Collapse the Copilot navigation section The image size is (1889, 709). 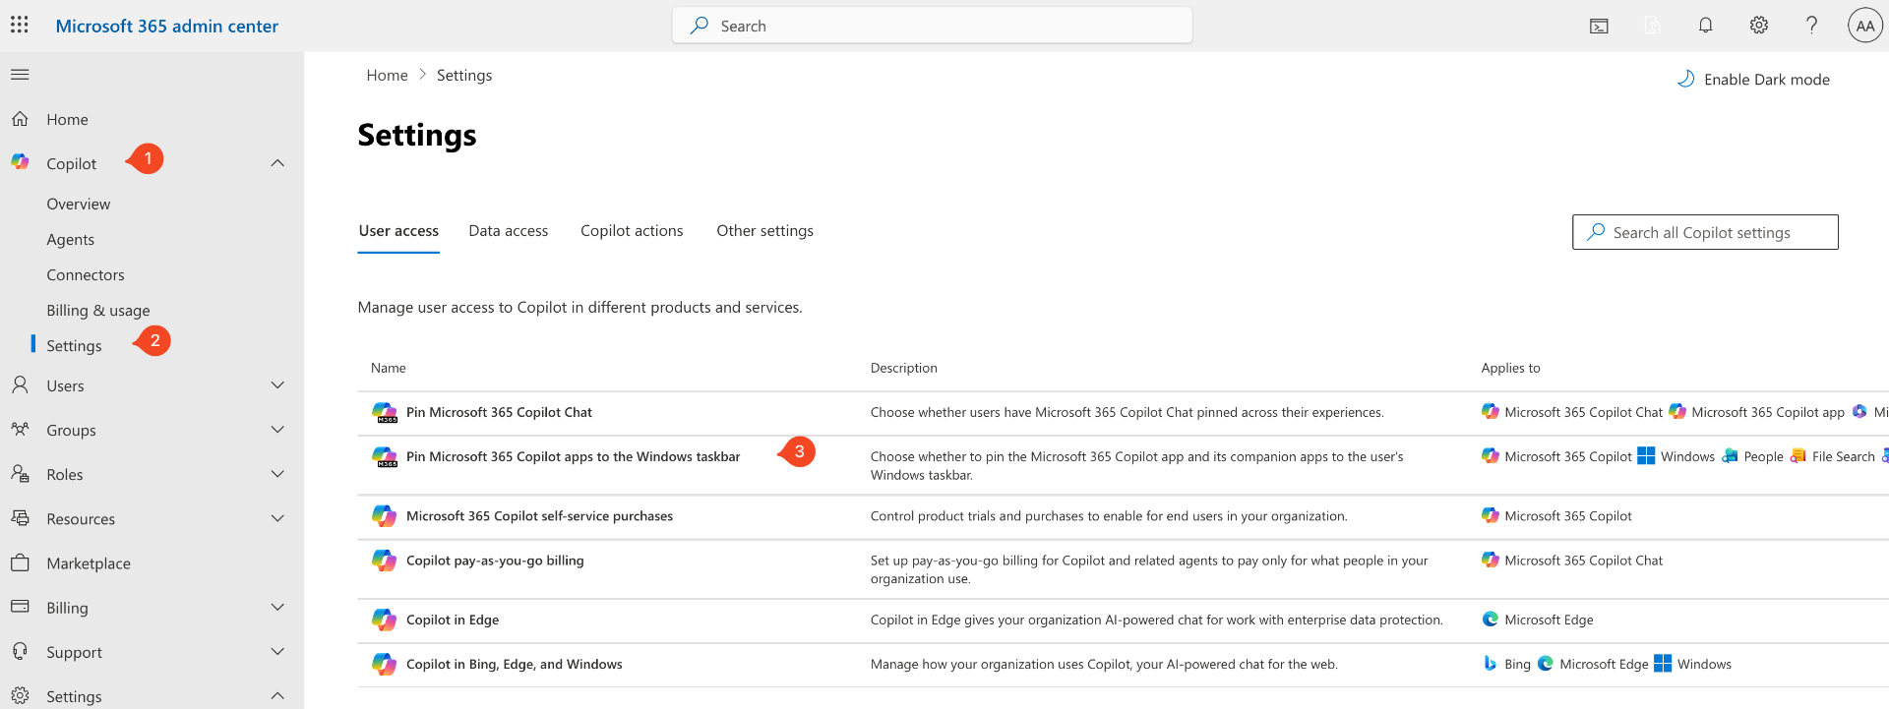(277, 163)
